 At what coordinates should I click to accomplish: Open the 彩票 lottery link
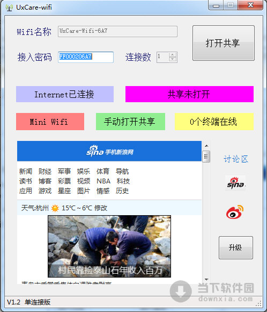click(x=64, y=181)
